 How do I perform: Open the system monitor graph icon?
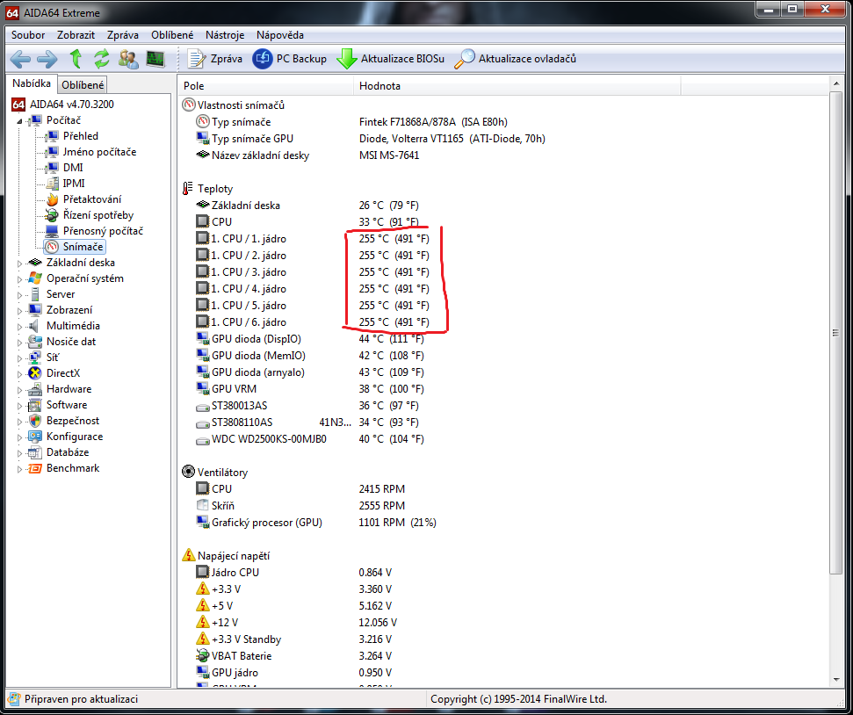(155, 59)
